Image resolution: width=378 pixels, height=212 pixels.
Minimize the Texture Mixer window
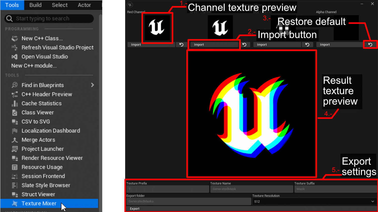tap(362, 4)
